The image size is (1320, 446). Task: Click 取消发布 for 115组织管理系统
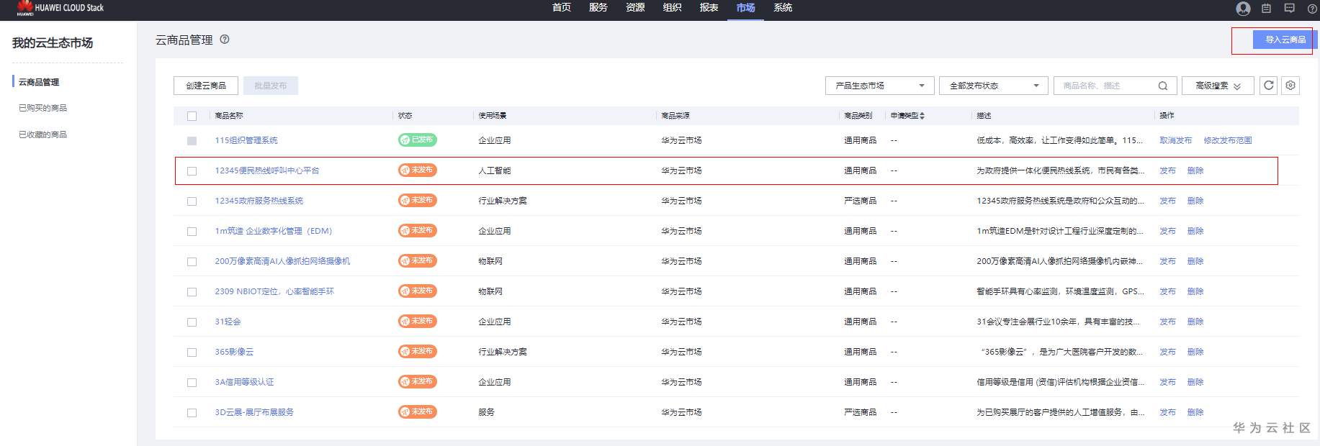1175,140
